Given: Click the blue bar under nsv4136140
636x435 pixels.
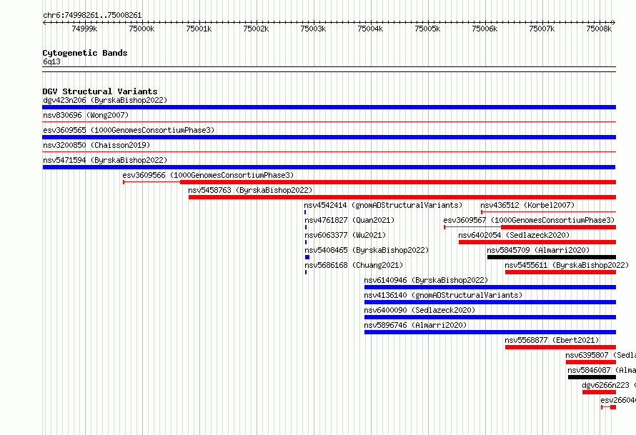Looking at the screenshot, I should pyautogui.click(x=490, y=302).
